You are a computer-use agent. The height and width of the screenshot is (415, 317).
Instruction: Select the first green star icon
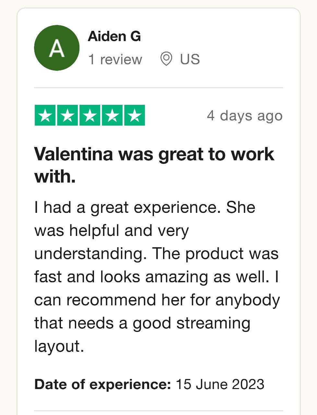click(45, 115)
